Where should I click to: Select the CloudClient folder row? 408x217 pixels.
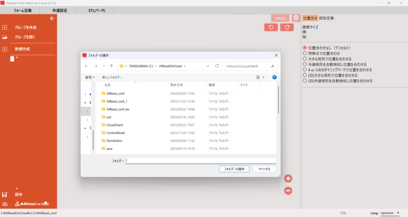[x=186, y=125]
